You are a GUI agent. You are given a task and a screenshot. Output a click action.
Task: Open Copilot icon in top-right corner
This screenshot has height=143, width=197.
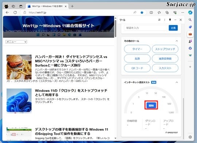[190, 12]
